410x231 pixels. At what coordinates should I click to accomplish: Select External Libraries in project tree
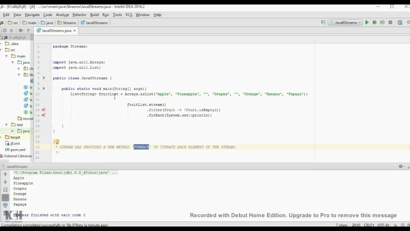pyautogui.click(x=16, y=156)
